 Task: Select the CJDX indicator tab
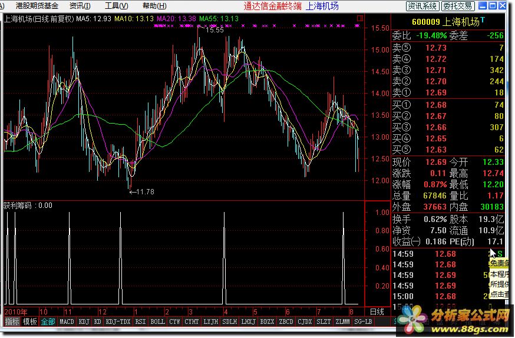point(305,322)
